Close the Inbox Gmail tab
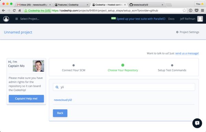206x132 pixels. [50, 4]
